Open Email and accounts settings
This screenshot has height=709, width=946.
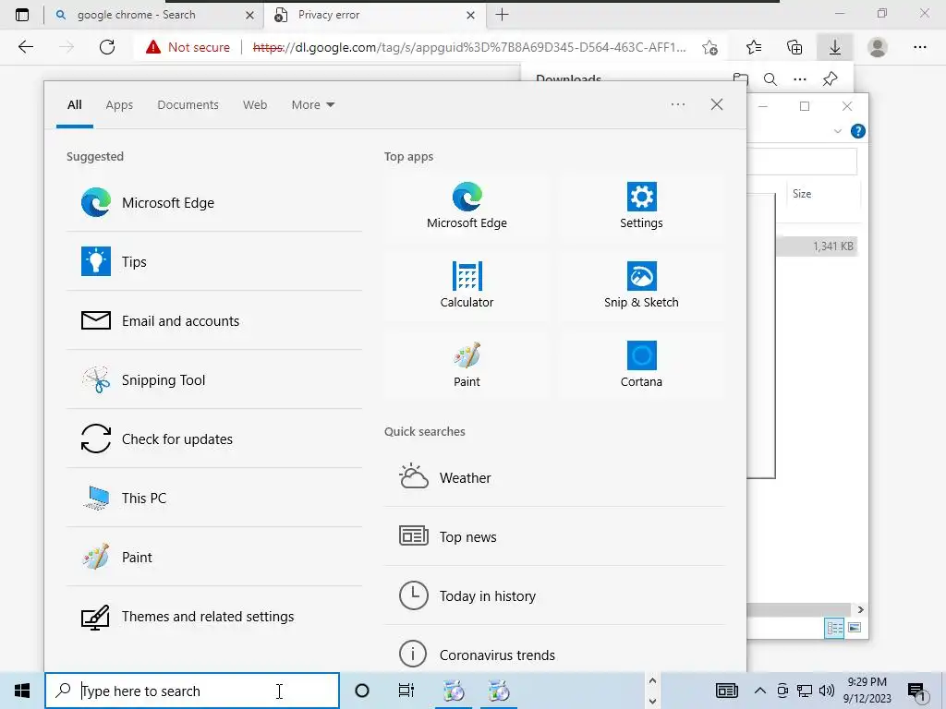(x=214, y=320)
